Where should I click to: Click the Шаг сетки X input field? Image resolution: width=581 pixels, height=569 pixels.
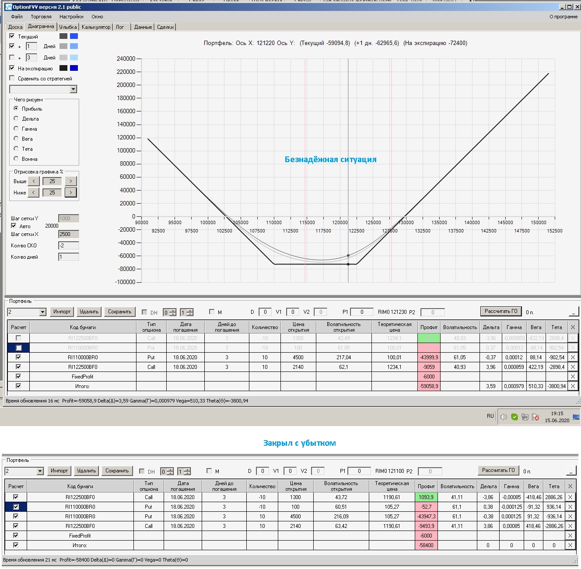coord(69,234)
